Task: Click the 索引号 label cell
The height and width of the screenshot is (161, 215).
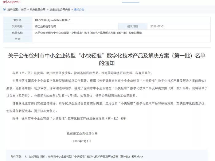Action: click(18, 20)
